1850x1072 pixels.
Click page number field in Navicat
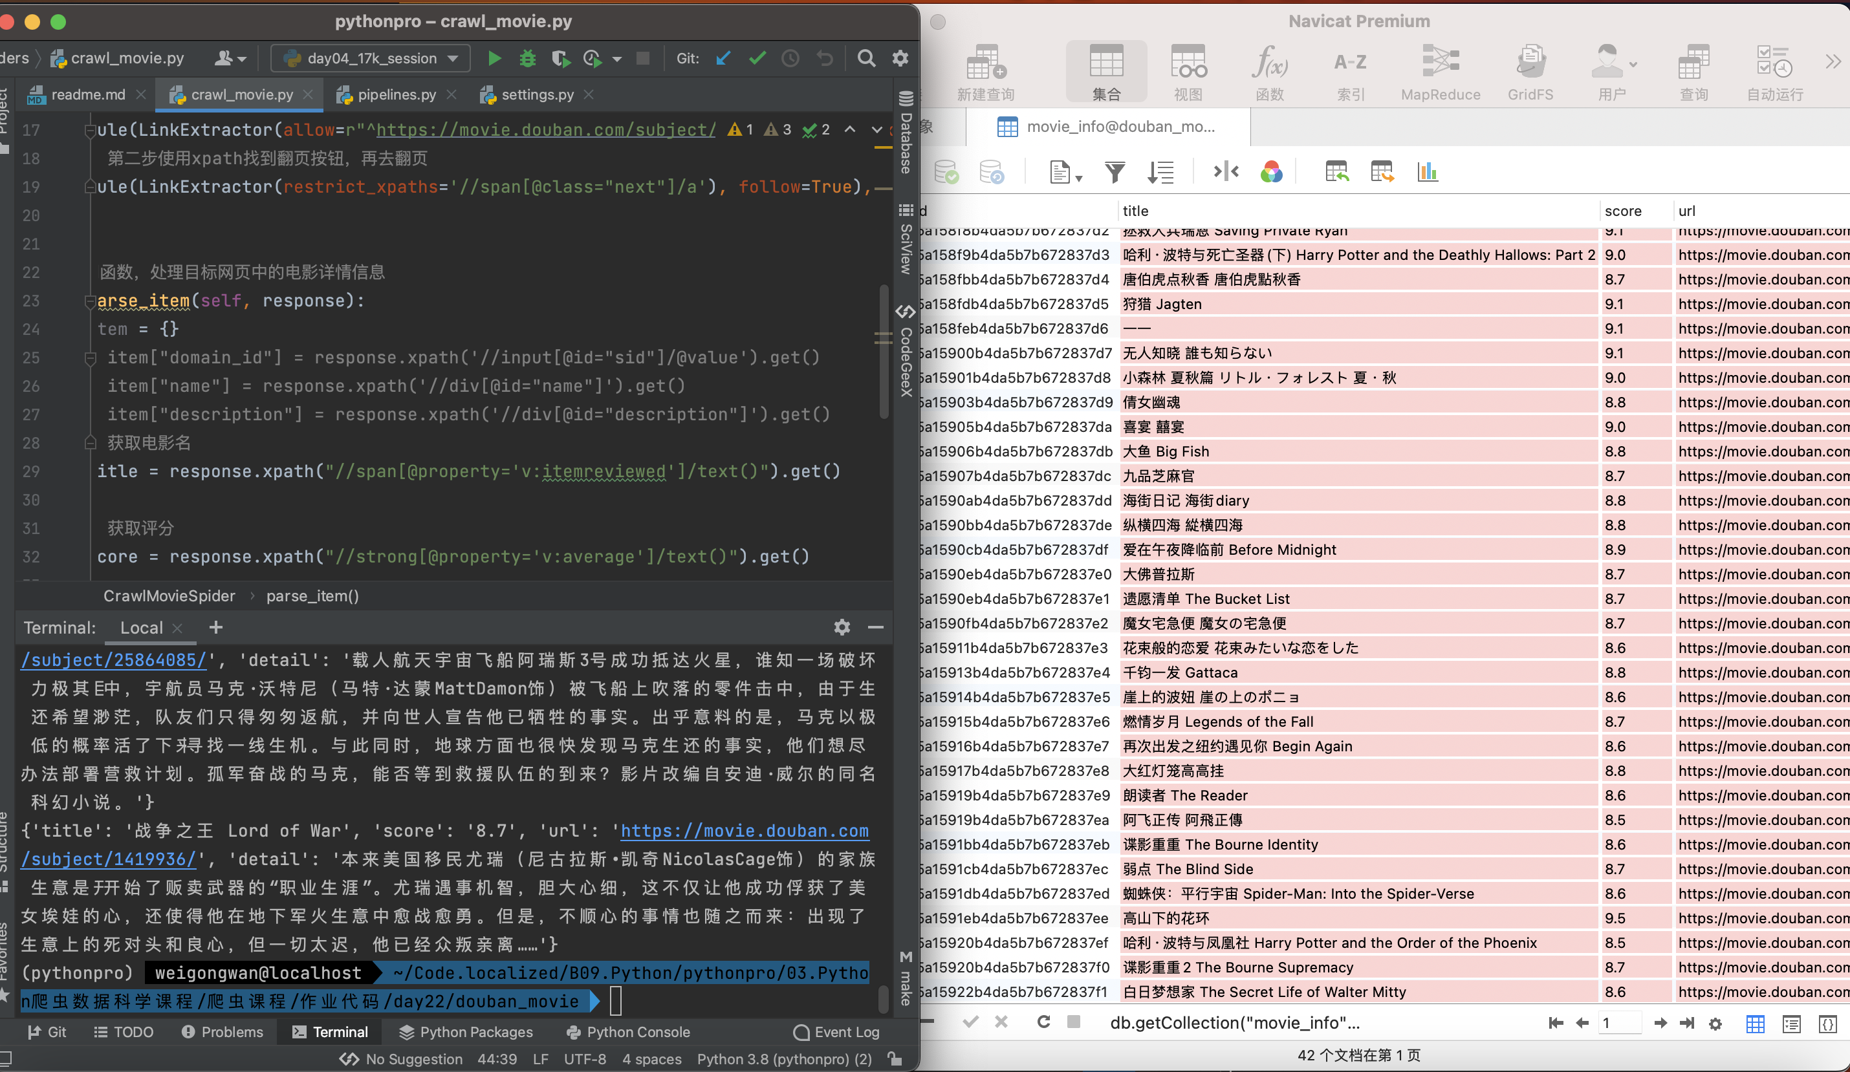click(1618, 1023)
